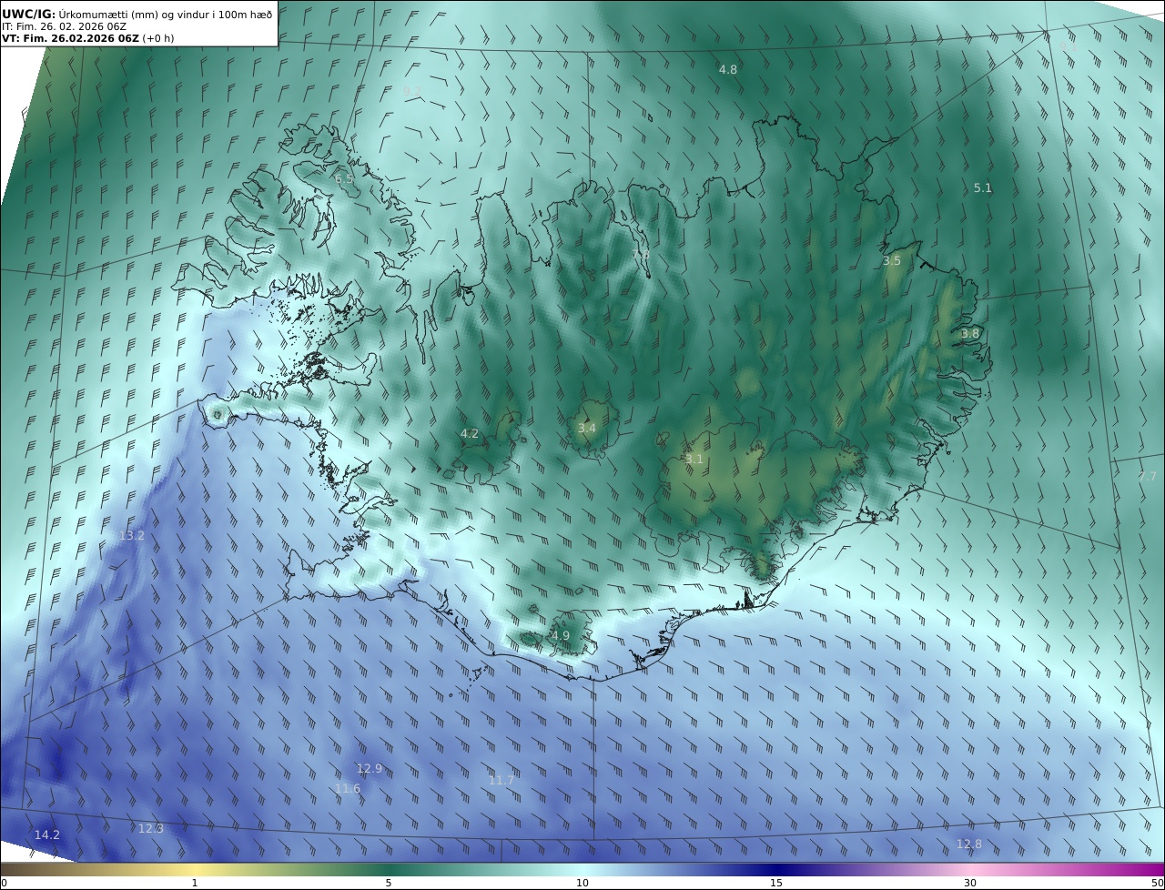Click the 3.1 value on the large southeast glacier
Screen dimensions: 1165x890
(x=694, y=460)
